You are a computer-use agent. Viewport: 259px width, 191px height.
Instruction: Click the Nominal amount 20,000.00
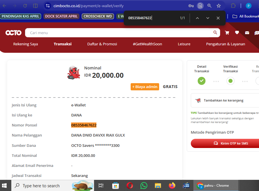[108, 75]
